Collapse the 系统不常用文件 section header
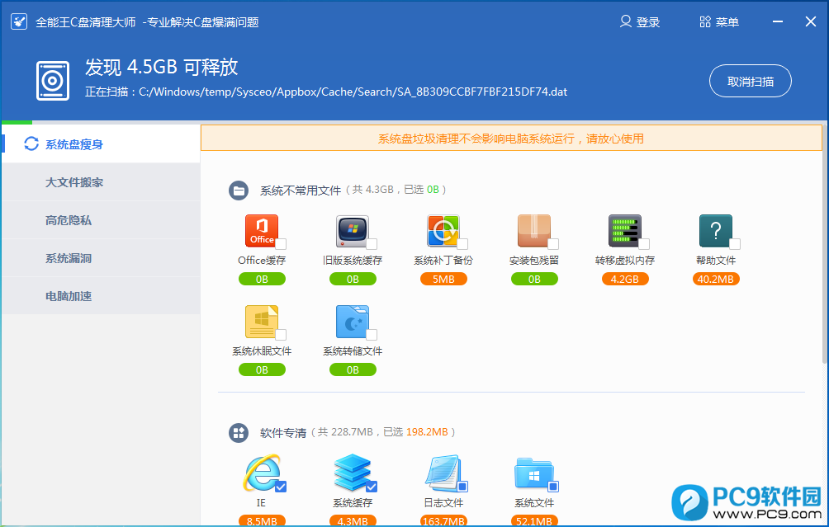The width and height of the screenshot is (829, 527). (x=239, y=191)
